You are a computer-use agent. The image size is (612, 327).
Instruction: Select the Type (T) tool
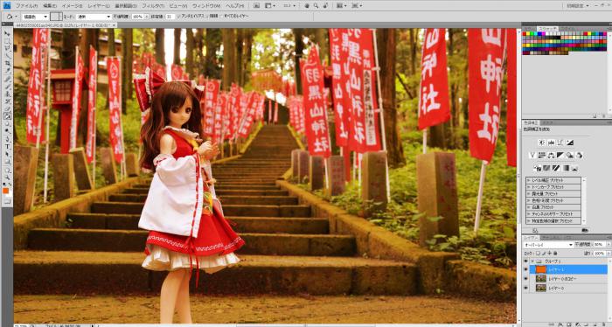(x=7, y=147)
